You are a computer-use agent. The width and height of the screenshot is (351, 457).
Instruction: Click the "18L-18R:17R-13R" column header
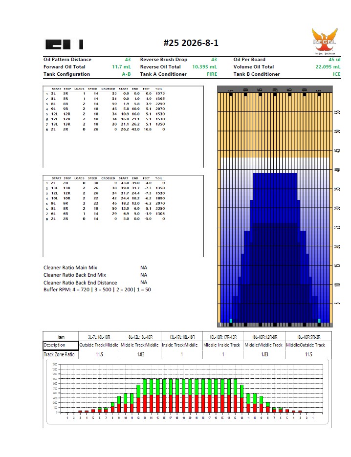[x=223, y=337]
